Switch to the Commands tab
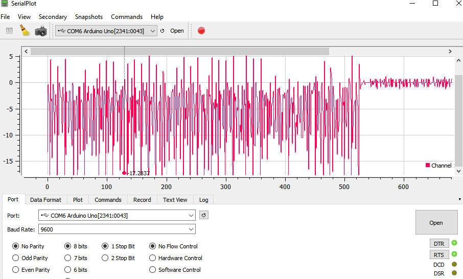Image resolution: width=463 pixels, height=279 pixels. [108, 200]
